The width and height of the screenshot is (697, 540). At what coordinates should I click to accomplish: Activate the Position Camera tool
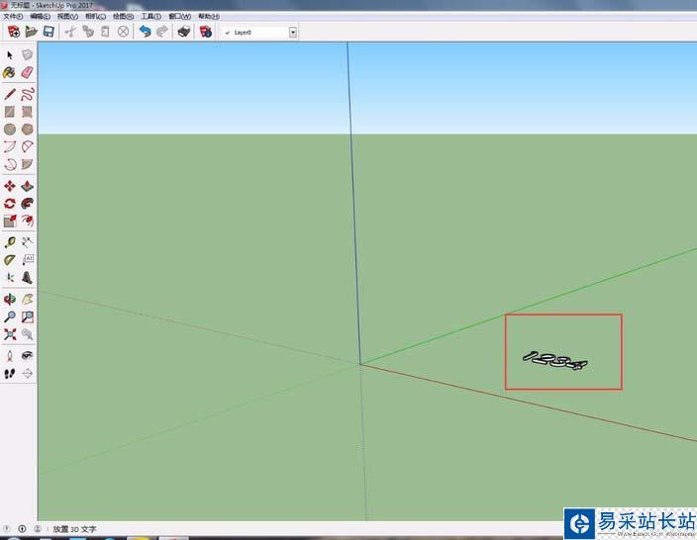click(10, 356)
